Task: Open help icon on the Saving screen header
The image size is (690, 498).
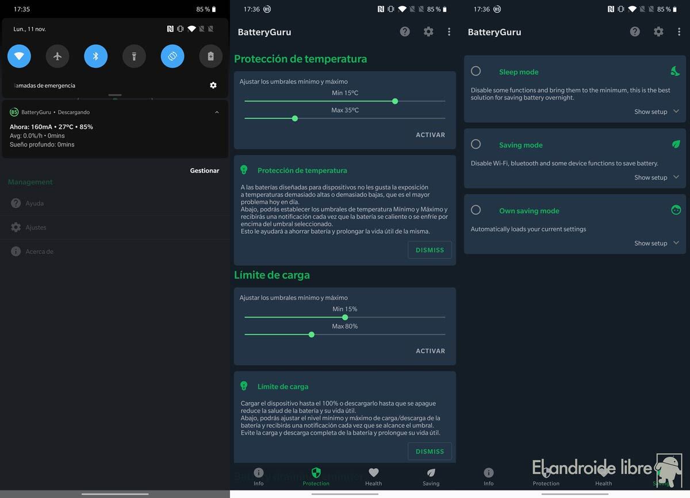Action: (x=635, y=32)
